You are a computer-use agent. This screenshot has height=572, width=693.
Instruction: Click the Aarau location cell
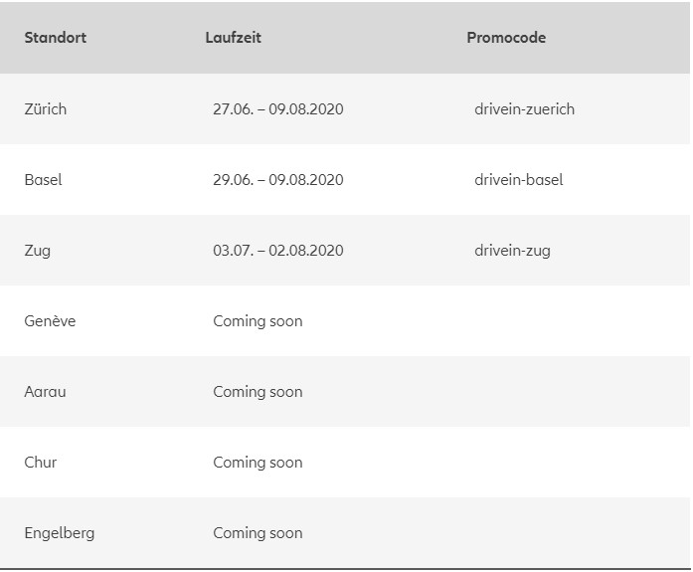coord(45,392)
